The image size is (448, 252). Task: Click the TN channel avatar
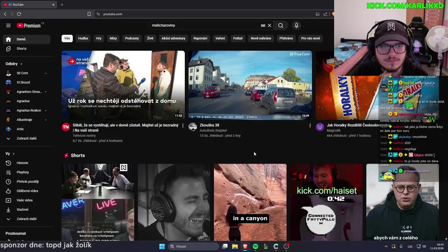point(66,127)
